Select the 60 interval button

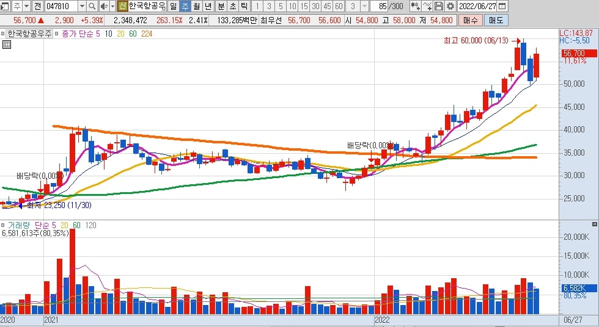point(339,6)
